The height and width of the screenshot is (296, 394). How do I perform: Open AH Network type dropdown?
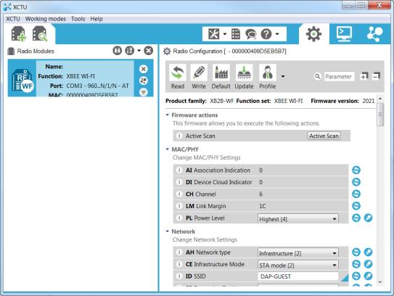(298, 252)
